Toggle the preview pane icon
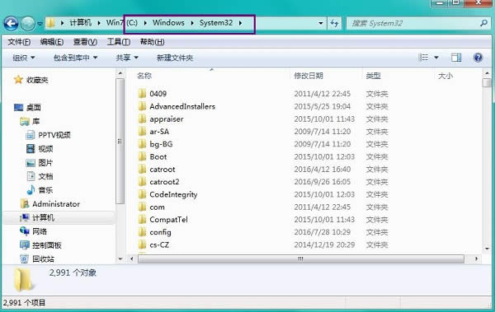Viewport: 495px width, 312px height. [456, 58]
